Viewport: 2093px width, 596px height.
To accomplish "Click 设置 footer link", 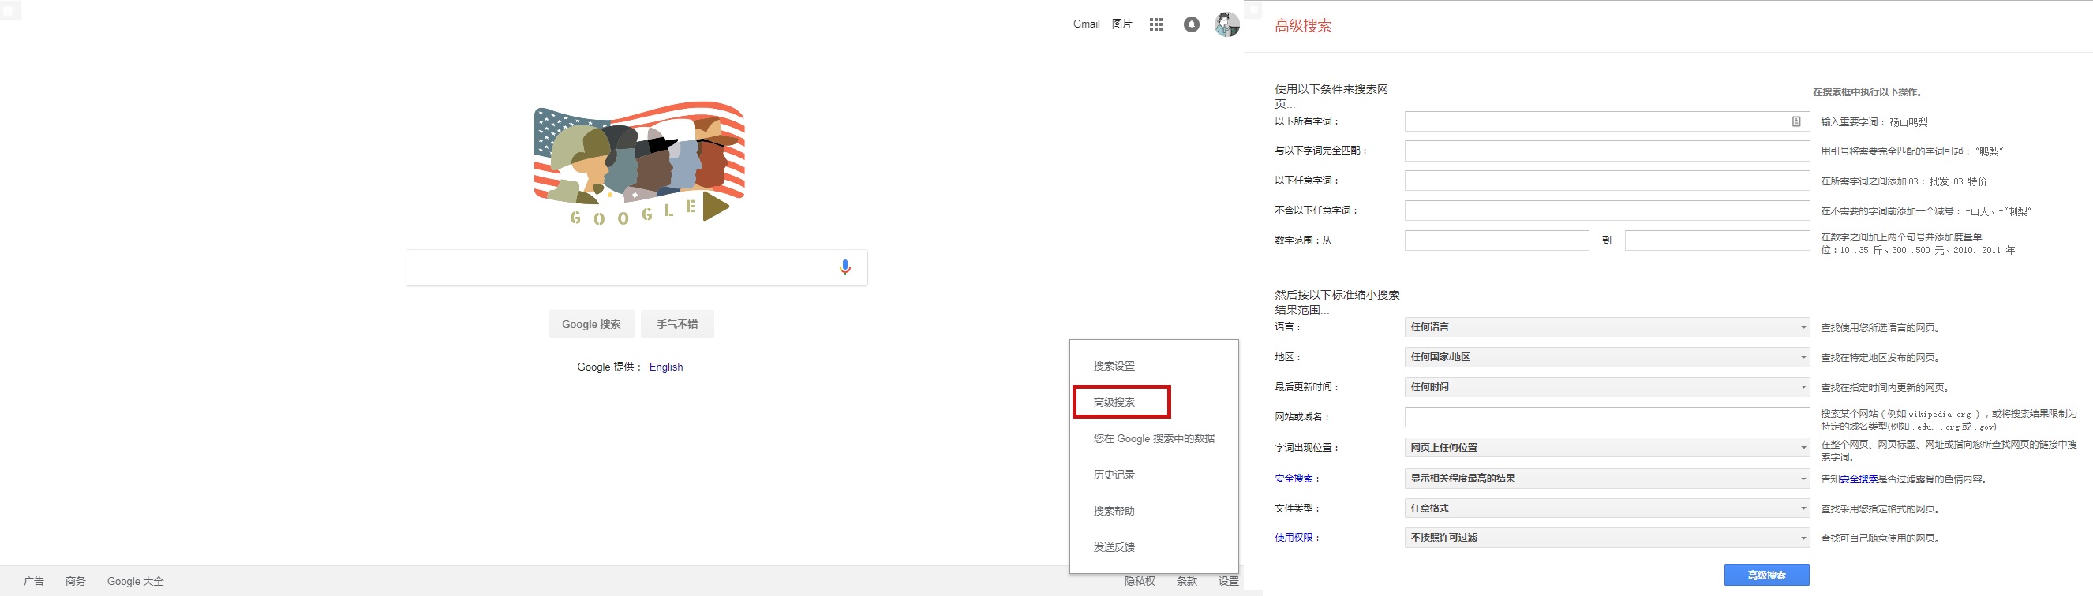I will click(1229, 581).
